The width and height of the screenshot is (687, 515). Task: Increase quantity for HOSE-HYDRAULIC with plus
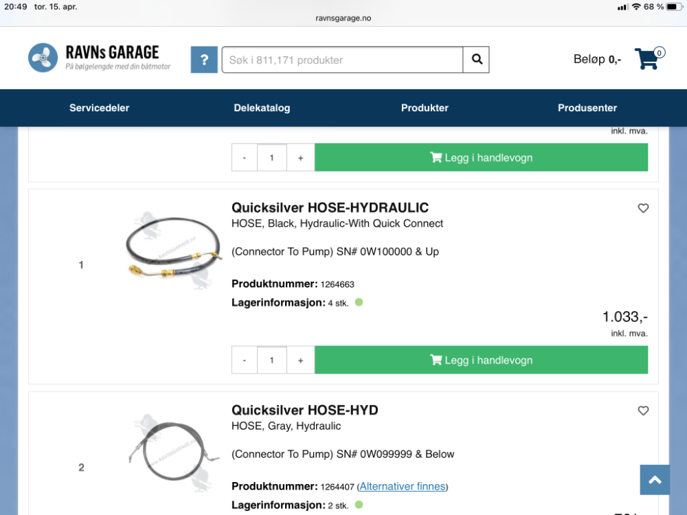[x=301, y=360]
